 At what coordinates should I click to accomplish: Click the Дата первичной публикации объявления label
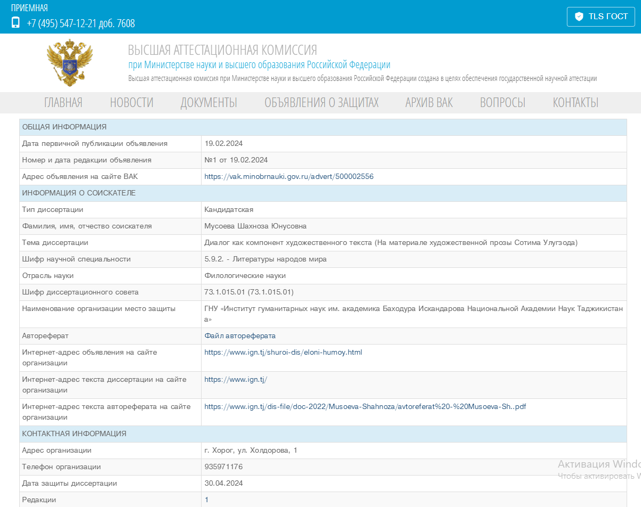coord(95,144)
